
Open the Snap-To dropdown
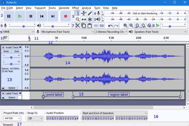coord(35,118)
